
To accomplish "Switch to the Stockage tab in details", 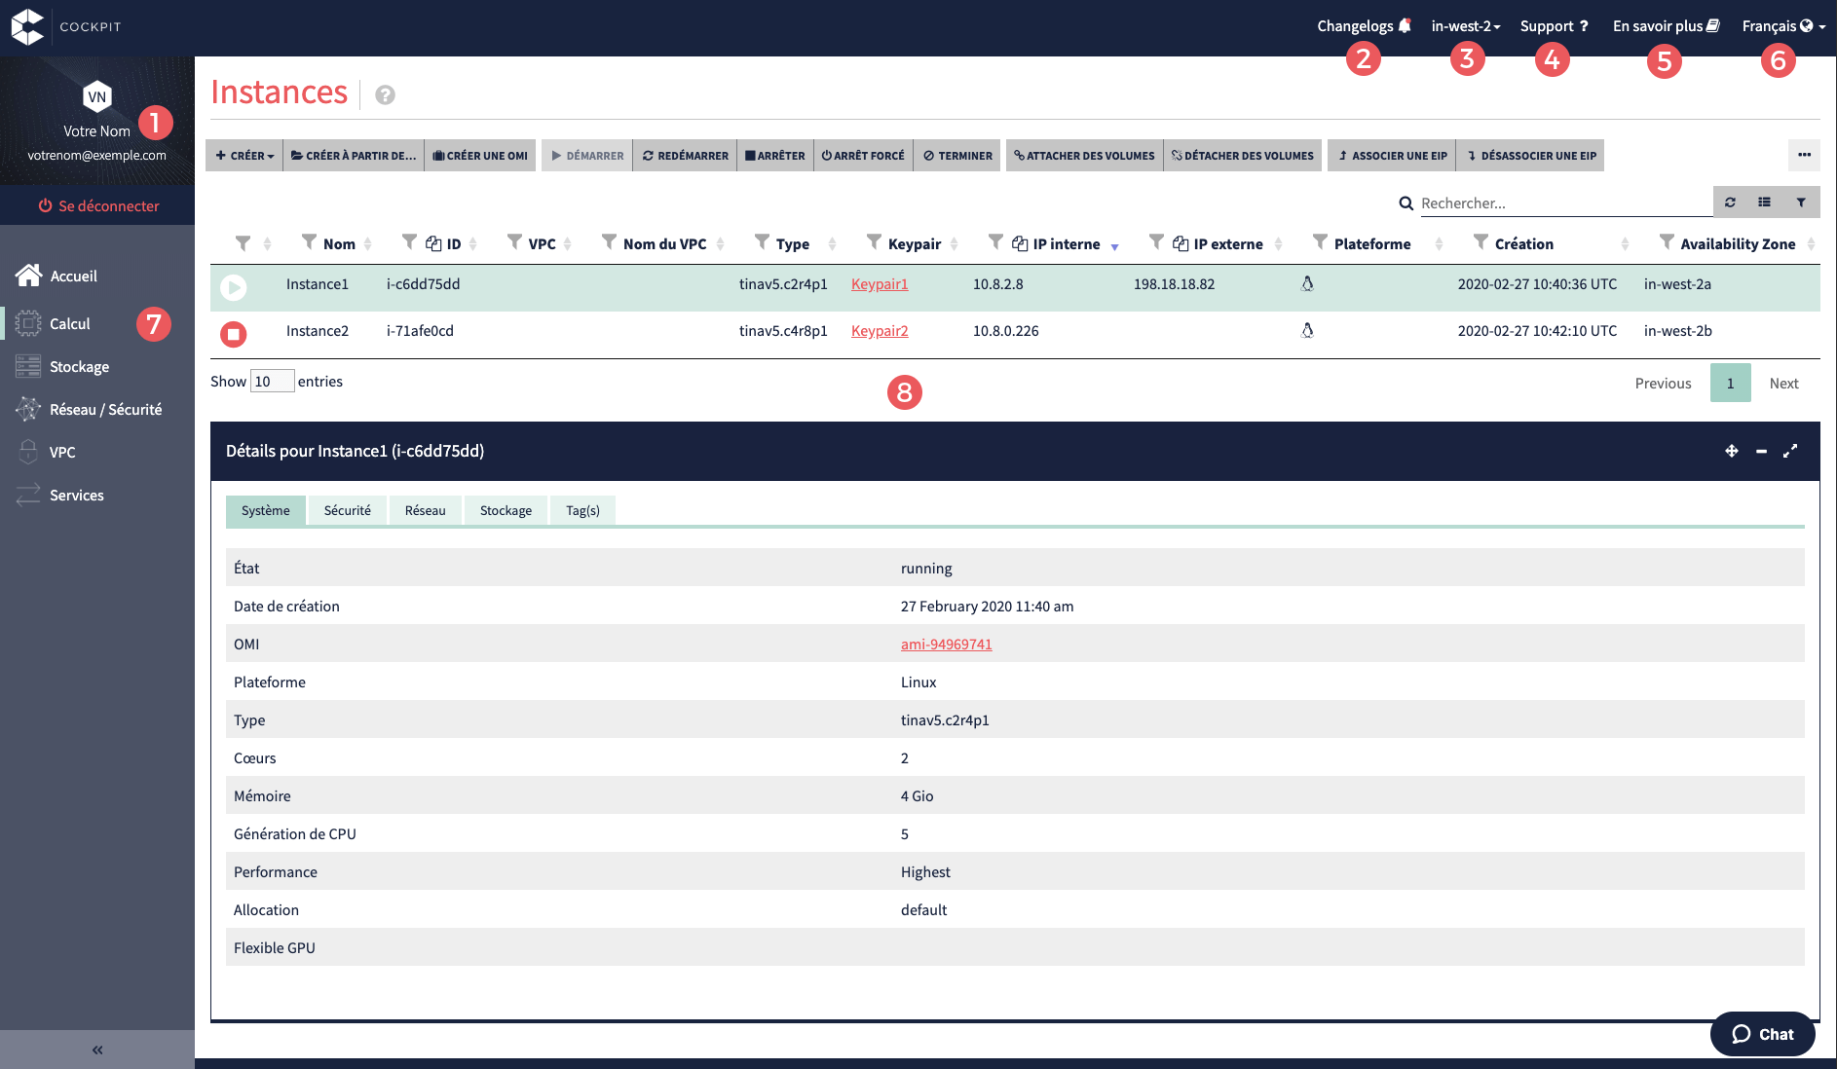I will [506, 510].
